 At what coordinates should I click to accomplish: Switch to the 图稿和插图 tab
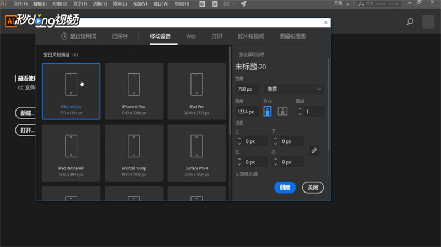(292, 36)
